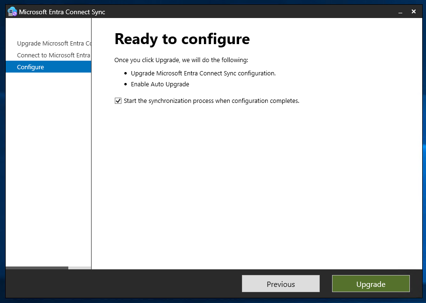
Task: Click the green Upgrade button
Action: [370, 284]
